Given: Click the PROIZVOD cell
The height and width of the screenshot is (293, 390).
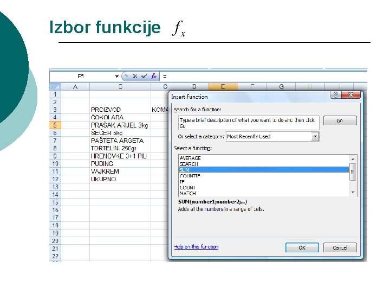Looking at the screenshot, I should [x=120, y=110].
